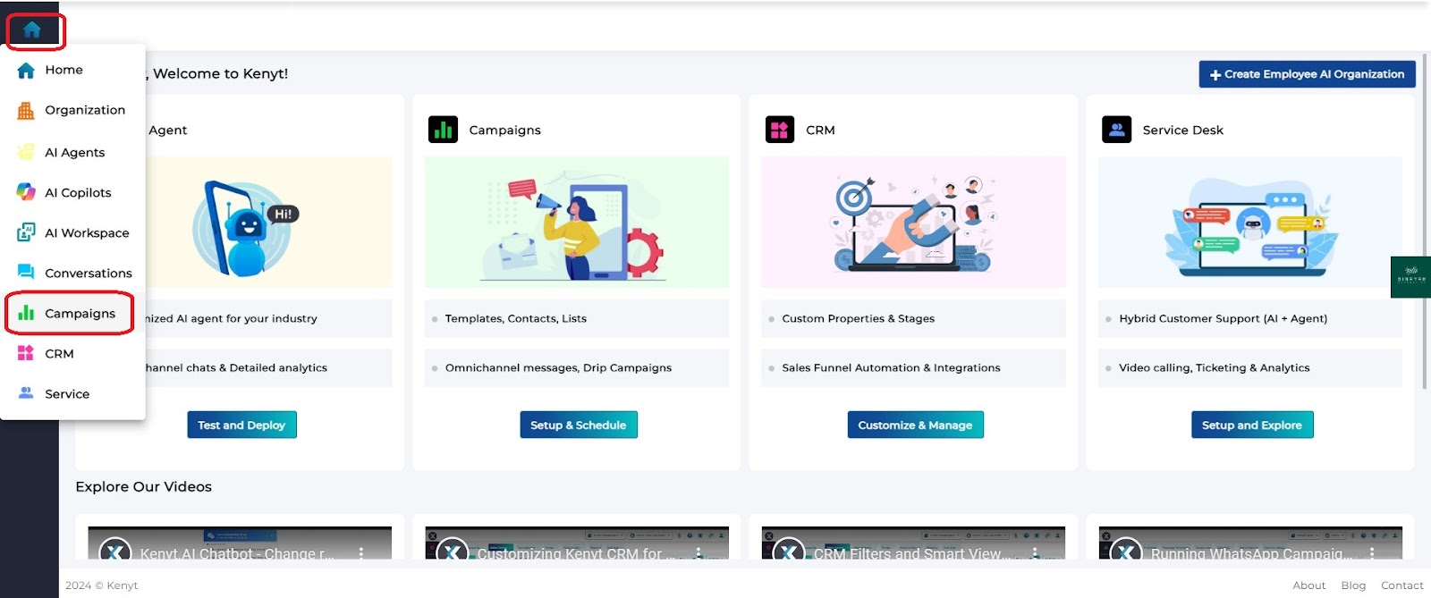Click the Setup and Explore button
Screen dimensions: 1431x598
[1251, 425]
